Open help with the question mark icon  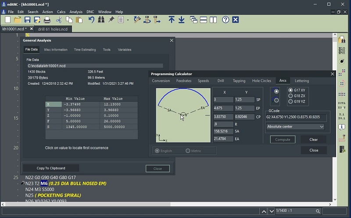coord(226,20)
